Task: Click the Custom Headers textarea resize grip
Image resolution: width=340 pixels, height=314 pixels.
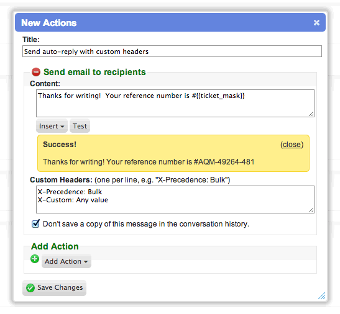Action: point(311,210)
